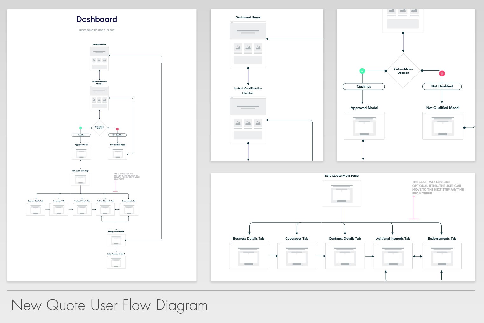The width and height of the screenshot is (484, 323).
Task: Click the "Dashboard" title heading
Action: (97, 19)
